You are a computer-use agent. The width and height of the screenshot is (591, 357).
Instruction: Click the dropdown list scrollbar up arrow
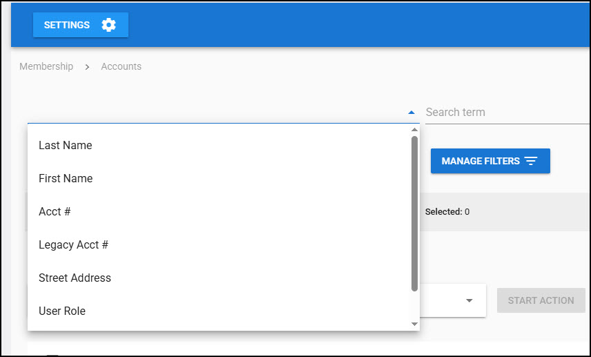pos(414,129)
